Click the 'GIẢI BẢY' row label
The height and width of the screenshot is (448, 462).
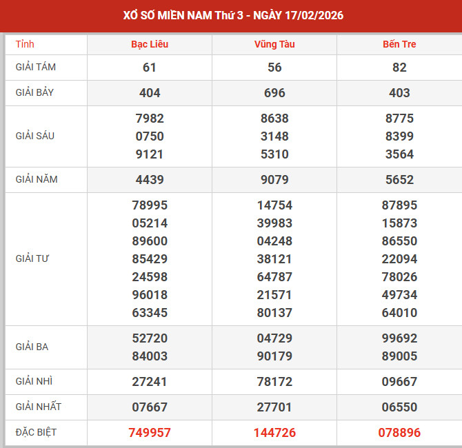[36, 92]
